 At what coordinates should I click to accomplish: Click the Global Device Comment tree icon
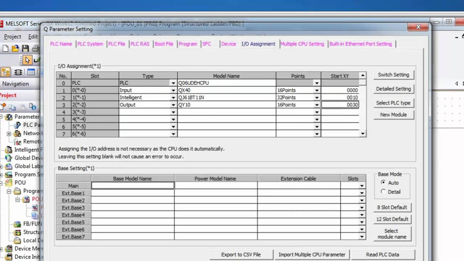pyautogui.click(x=9, y=158)
